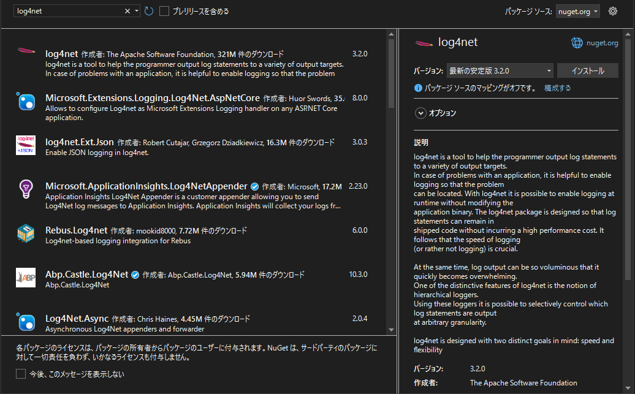Click the バージョン: 3.2.0 value in details
This screenshot has width=635, height=394.
tap(477, 369)
